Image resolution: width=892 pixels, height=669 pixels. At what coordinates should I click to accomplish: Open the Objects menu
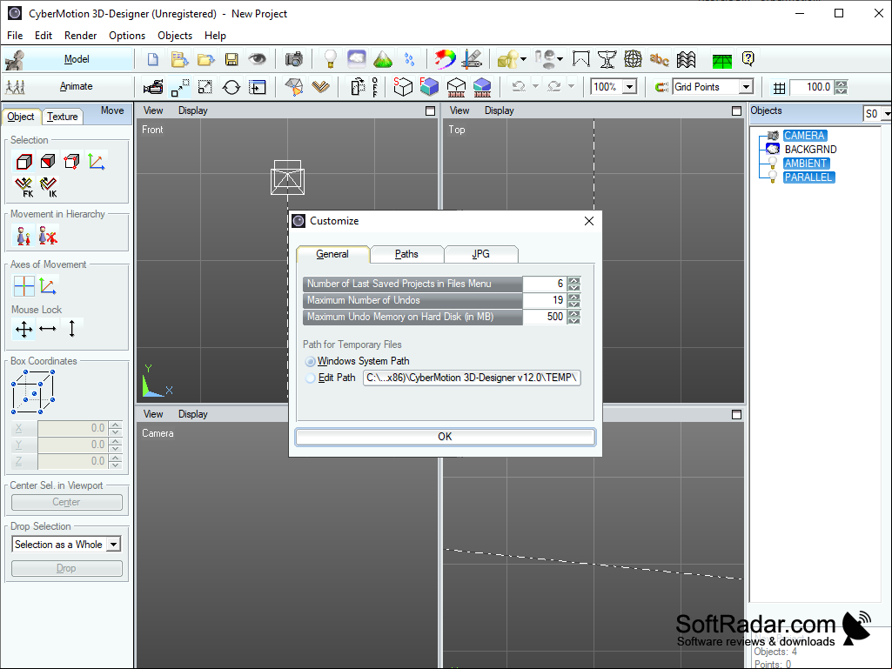(175, 36)
